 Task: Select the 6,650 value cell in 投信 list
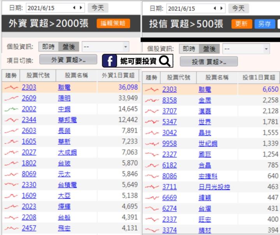[259, 89]
